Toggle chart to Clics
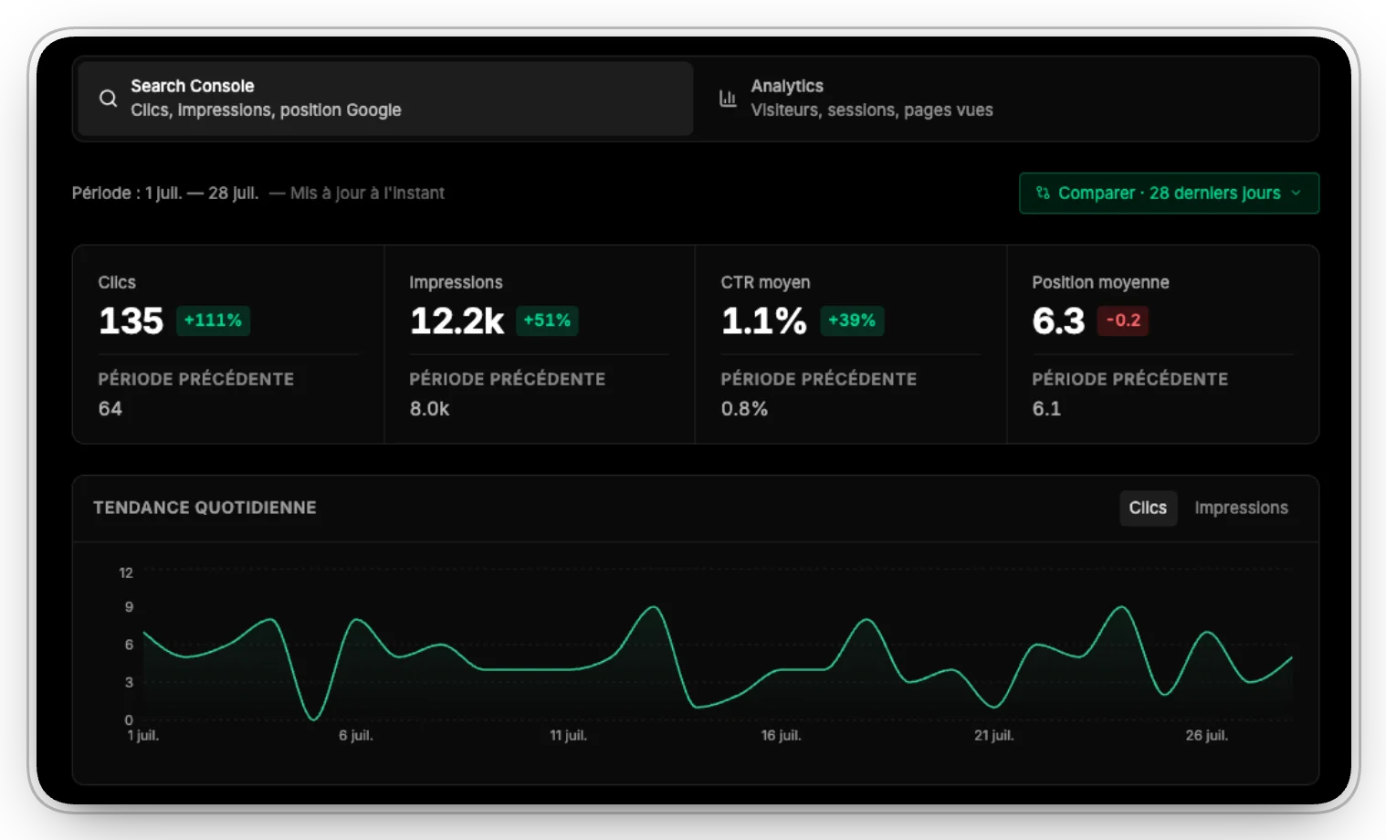 [1148, 508]
